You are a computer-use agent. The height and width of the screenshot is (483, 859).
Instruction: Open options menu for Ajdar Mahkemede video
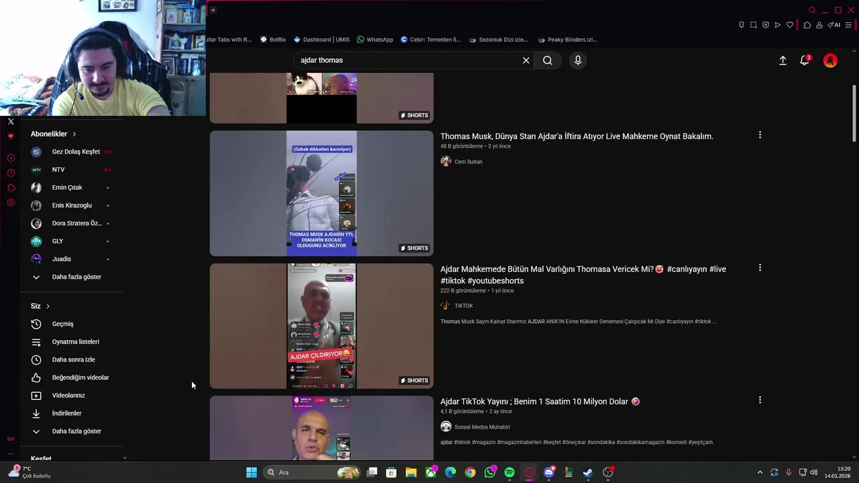(760, 268)
